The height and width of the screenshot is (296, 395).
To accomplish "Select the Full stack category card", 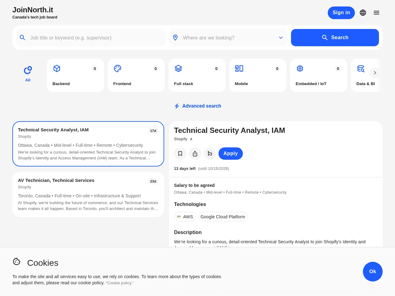I will (x=197, y=75).
